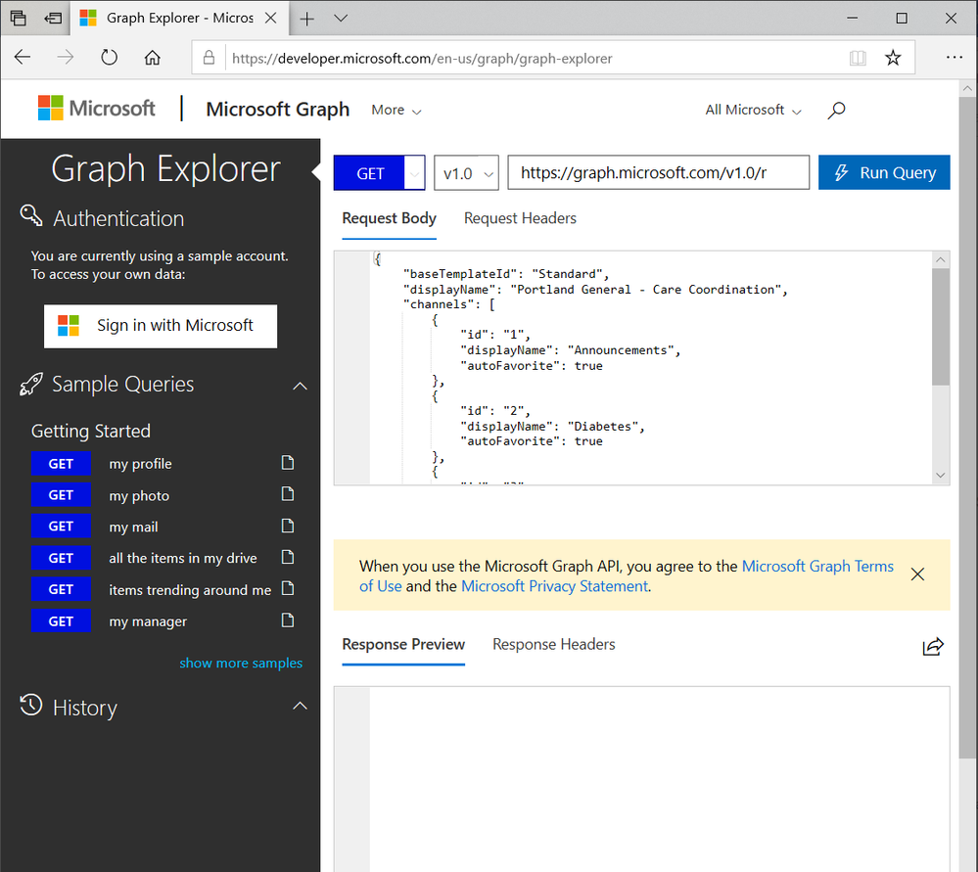Open the tabs you've set aside icon
Image resolution: width=978 pixels, height=872 pixels.
18,18
